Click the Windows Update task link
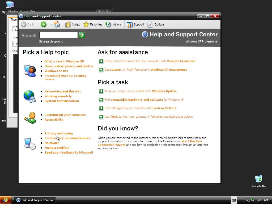This screenshot has height=204, width=272. pyautogui.click(x=164, y=91)
